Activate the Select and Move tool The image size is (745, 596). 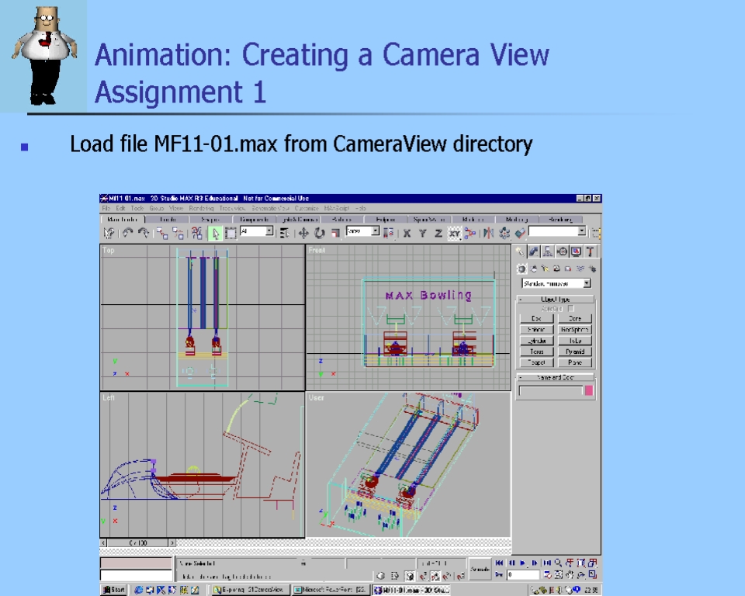click(303, 233)
